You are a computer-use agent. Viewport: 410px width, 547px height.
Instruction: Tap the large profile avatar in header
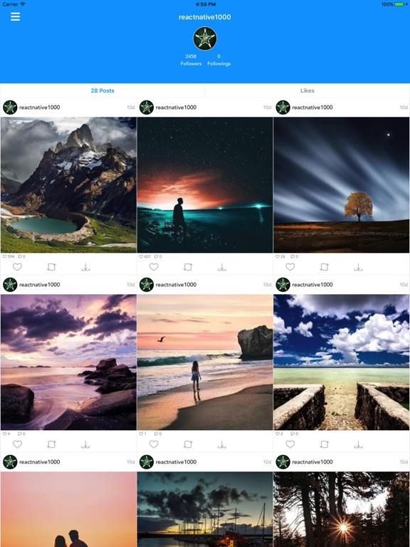(x=205, y=38)
